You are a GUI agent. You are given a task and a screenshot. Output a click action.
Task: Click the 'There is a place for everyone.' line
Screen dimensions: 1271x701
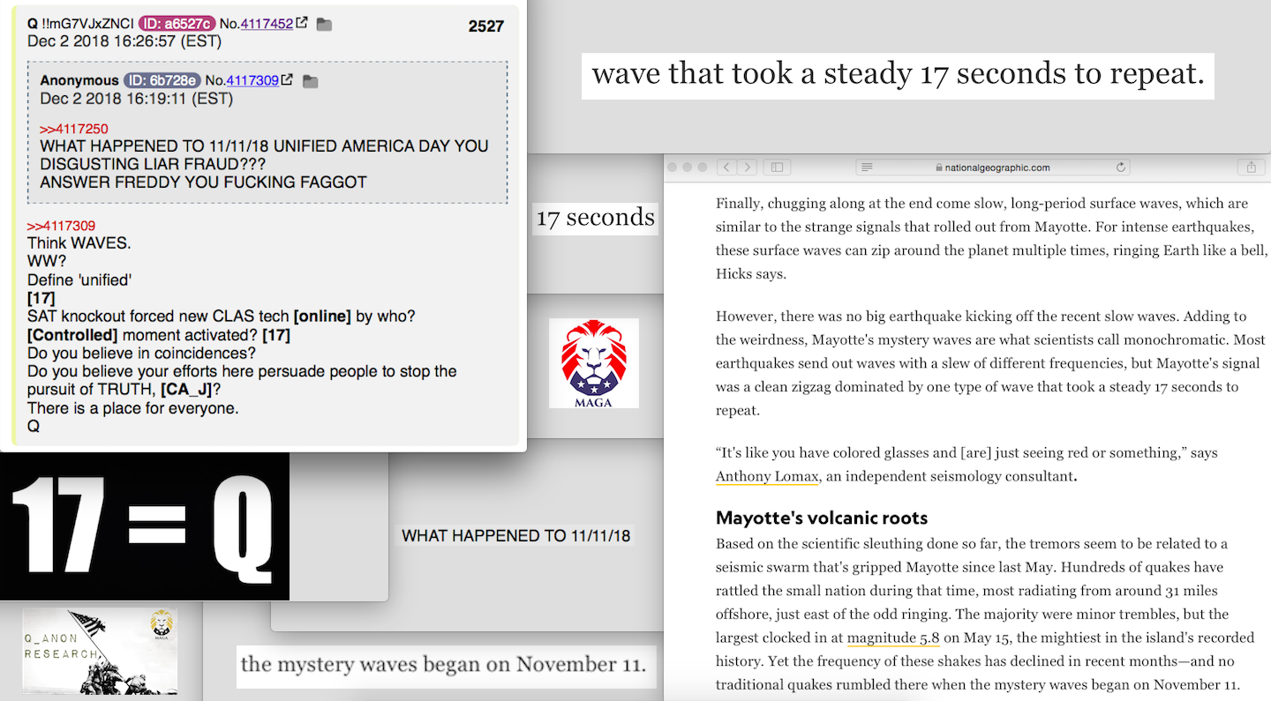(x=133, y=408)
